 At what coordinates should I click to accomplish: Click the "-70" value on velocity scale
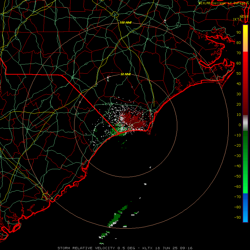pyautogui.click(x=237, y=197)
